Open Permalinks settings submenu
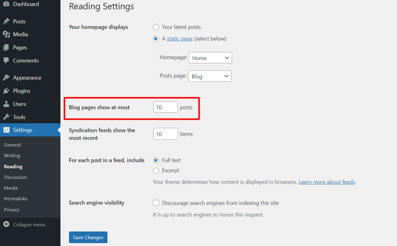The height and width of the screenshot is (246, 397). coord(16,199)
